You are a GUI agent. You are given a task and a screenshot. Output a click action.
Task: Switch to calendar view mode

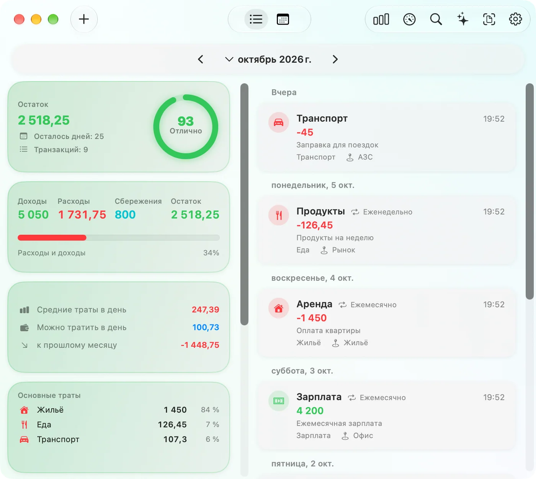click(x=283, y=19)
